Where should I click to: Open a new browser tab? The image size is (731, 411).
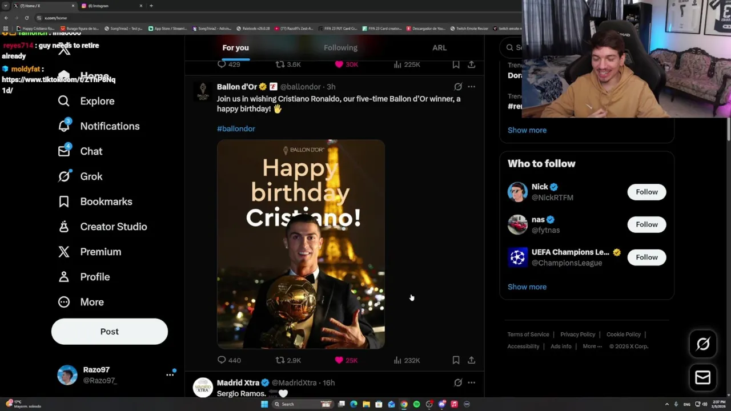151,6
